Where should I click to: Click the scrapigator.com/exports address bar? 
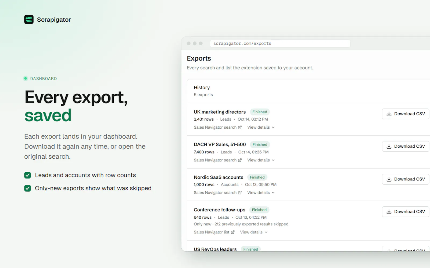[x=280, y=43]
